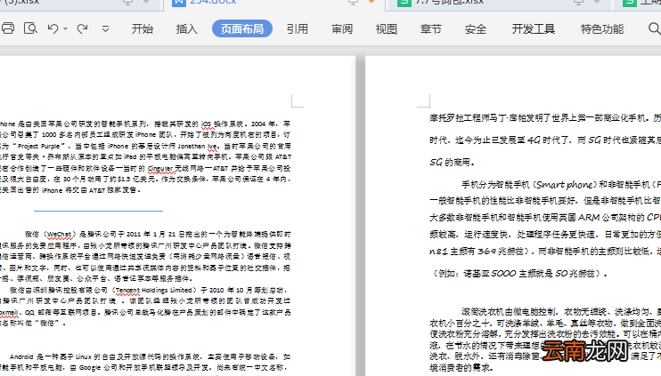Undo the last action
This screenshot has width=661, height=376.
pos(53,28)
